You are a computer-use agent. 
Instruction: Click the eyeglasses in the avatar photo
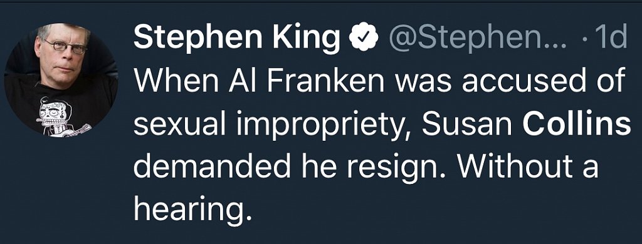(68, 46)
